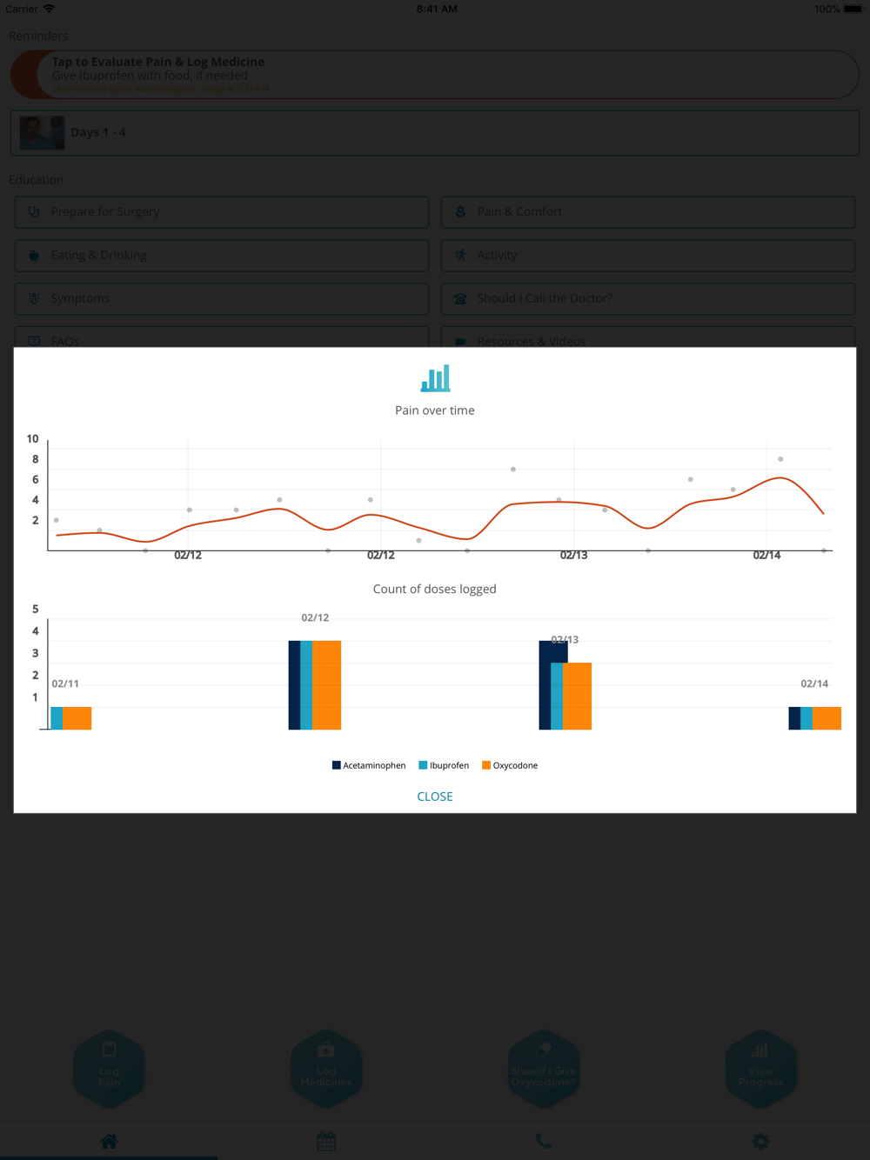Select the Oxycodone legend label

point(515,765)
